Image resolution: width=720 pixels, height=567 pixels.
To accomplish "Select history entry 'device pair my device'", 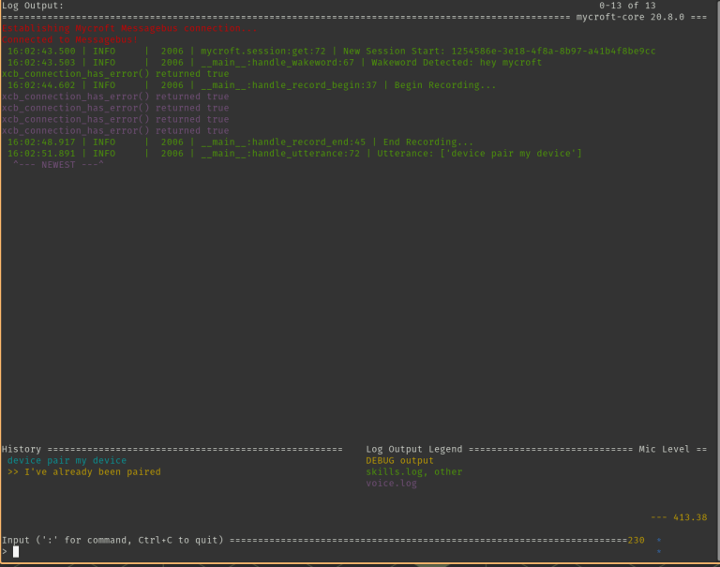I will point(67,460).
